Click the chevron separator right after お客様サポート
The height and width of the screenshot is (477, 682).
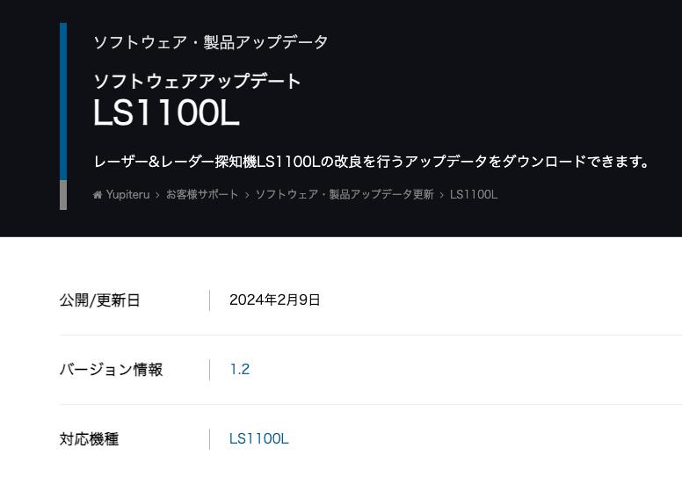click(247, 195)
